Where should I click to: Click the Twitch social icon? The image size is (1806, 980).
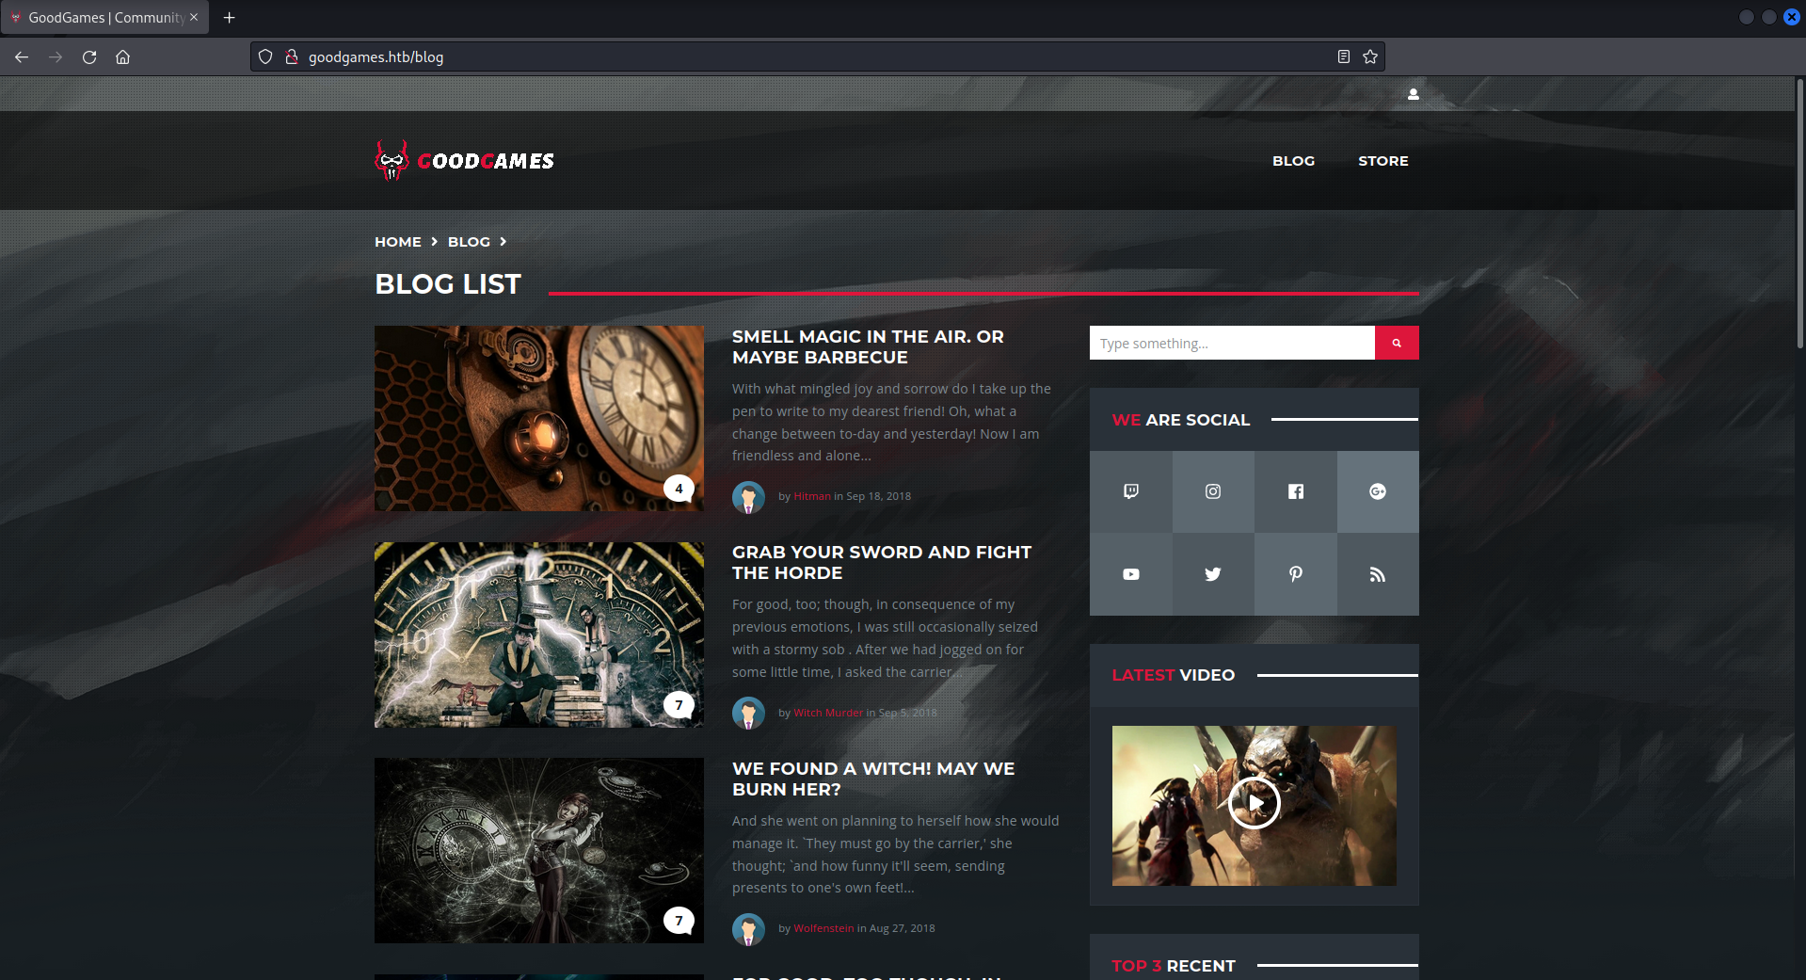pos(1130,491)
